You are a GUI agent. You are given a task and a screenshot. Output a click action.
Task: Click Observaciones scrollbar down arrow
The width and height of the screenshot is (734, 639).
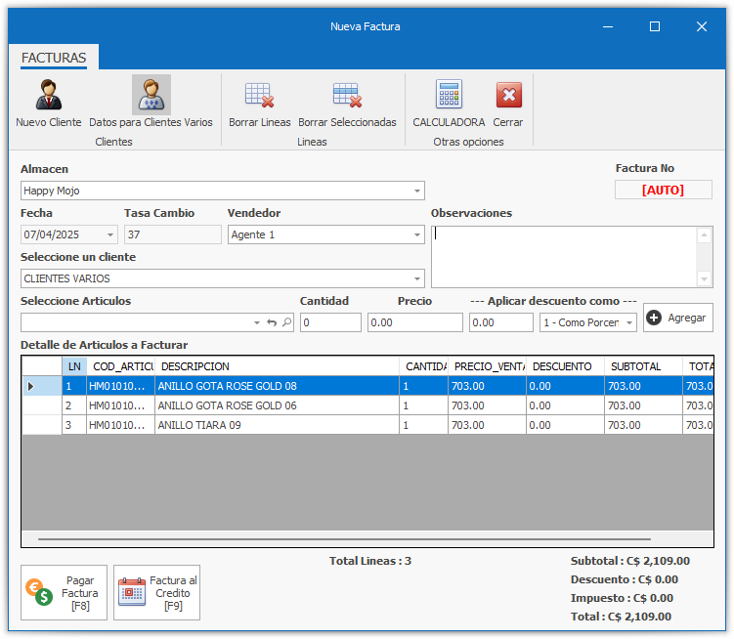click(x=704, y=279)
